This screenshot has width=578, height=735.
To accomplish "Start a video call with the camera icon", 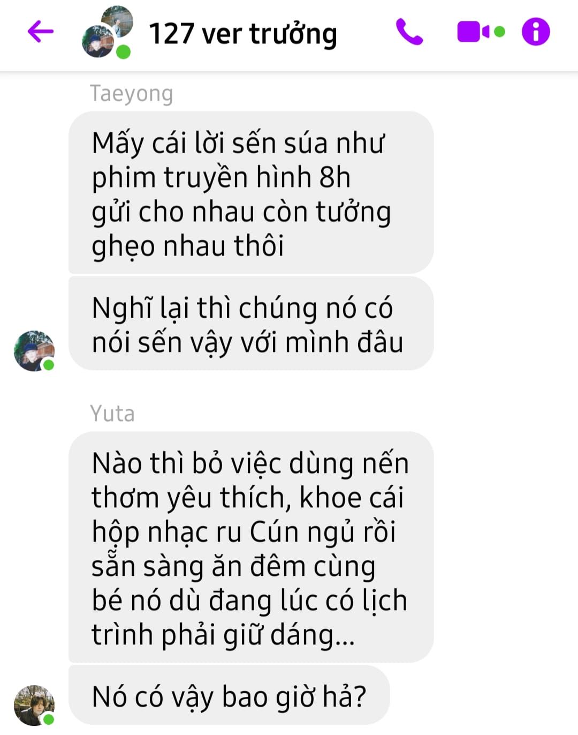I will [x=473, y=32].
